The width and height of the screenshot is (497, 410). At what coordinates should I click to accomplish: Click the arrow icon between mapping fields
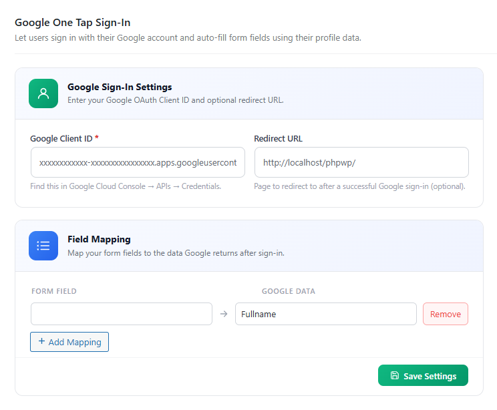click(x=224, y=314)
